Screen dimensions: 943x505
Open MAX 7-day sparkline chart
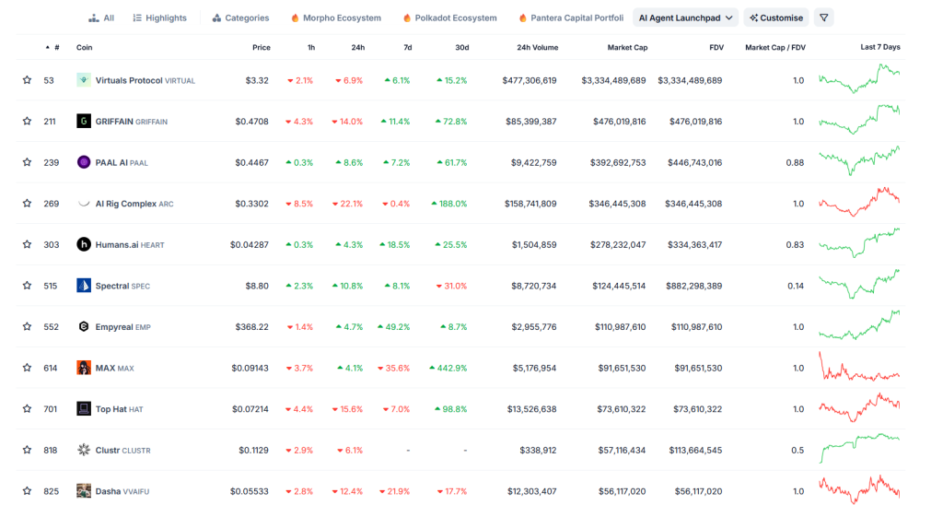pos(859,367)
